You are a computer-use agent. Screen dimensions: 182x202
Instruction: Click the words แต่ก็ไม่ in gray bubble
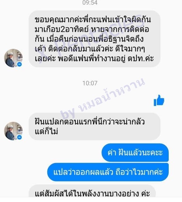[x=46, y=131]
